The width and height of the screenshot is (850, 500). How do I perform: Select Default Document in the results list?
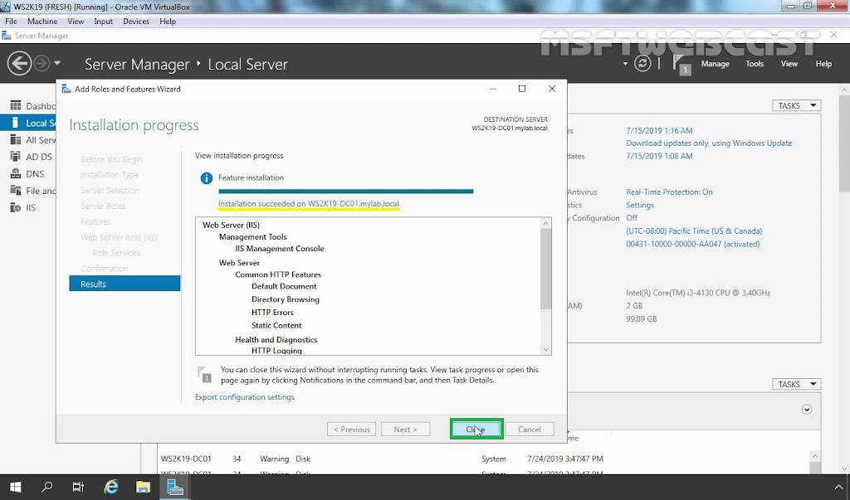(284, 286)
